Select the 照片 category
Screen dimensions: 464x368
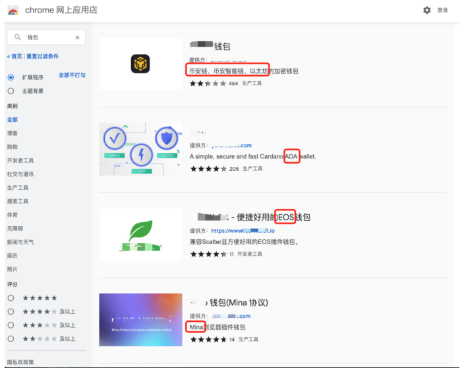(x=13, y=270)
